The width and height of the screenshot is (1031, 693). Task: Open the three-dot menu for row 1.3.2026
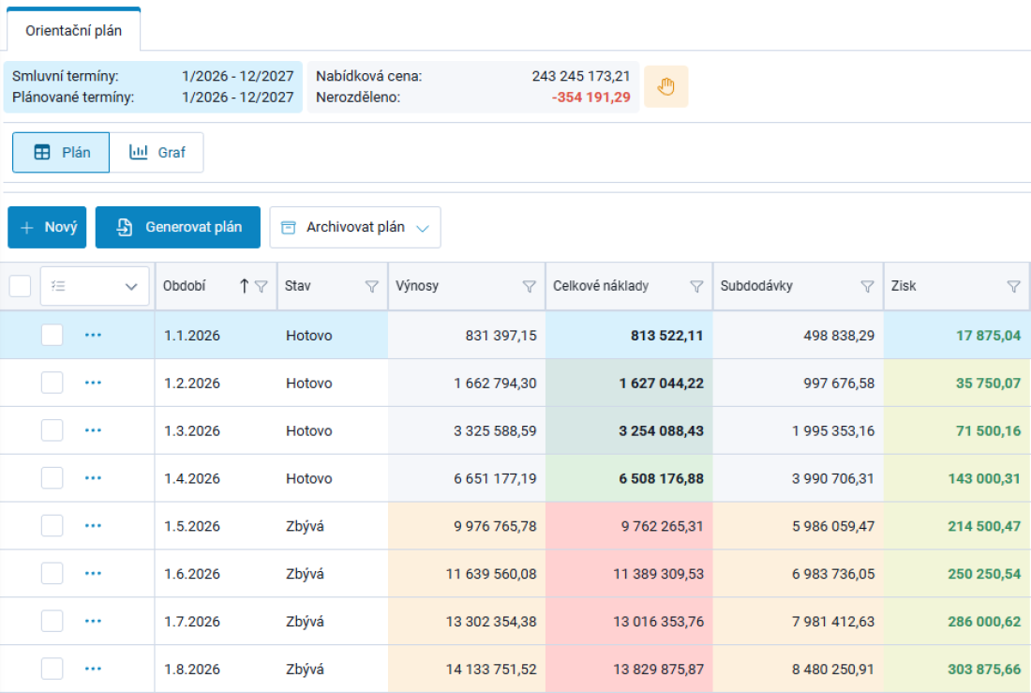point(94,430)
